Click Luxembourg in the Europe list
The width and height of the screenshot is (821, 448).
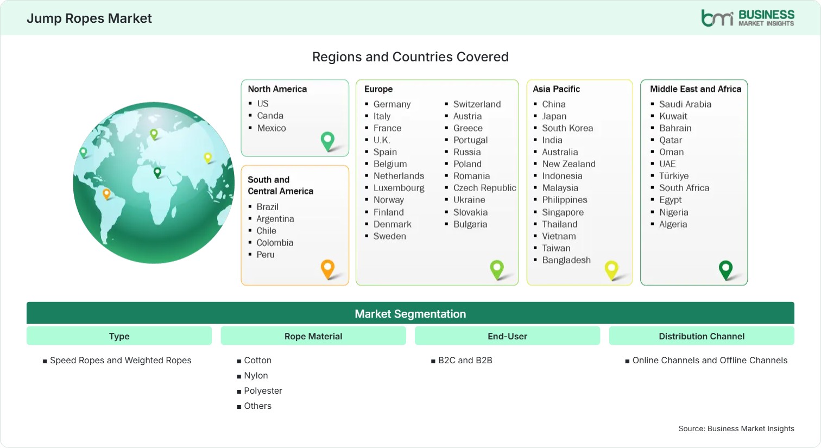coord(399,188)
